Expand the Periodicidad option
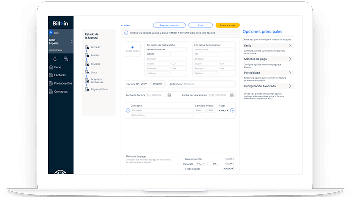The width and height of the screenshot is (351, 197). pos(268,73)
